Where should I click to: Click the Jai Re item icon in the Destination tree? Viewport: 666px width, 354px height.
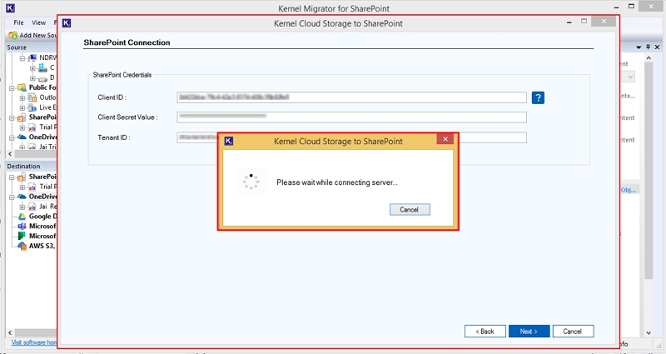(x=32, y=207)
